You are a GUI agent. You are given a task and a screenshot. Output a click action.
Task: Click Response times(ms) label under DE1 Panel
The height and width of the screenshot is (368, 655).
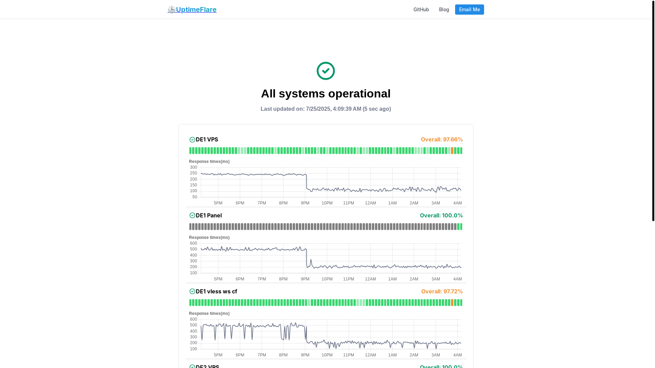pyautogui.click(x=209, y=237)
